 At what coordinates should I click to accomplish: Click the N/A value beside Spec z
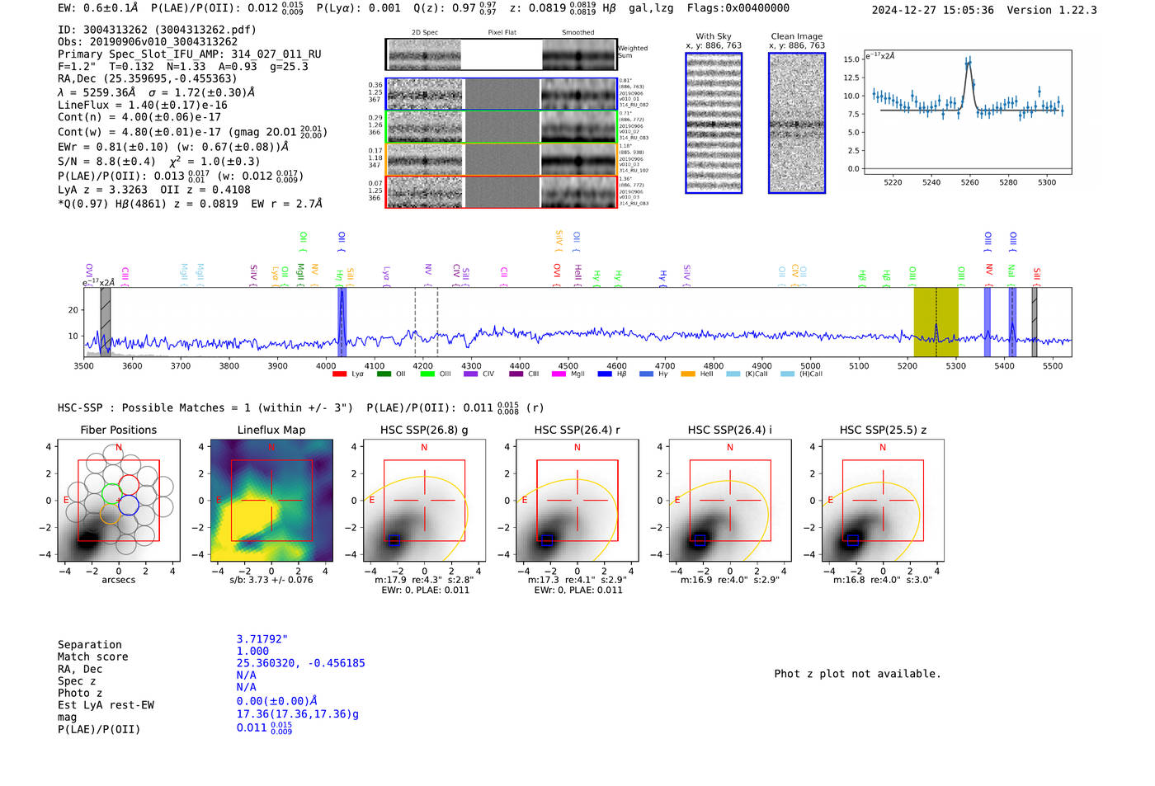pyautogui.click(x=246, y=675)
